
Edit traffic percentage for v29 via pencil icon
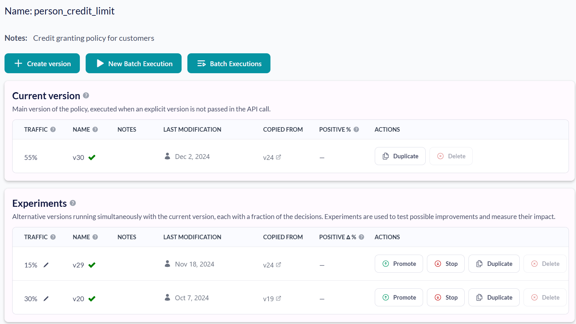pos(46,265)
